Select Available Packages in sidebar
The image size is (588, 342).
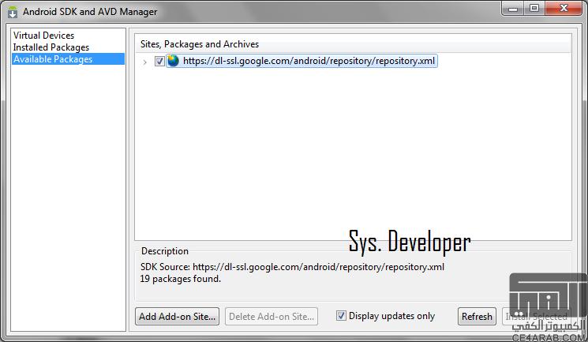click(68, 59)
